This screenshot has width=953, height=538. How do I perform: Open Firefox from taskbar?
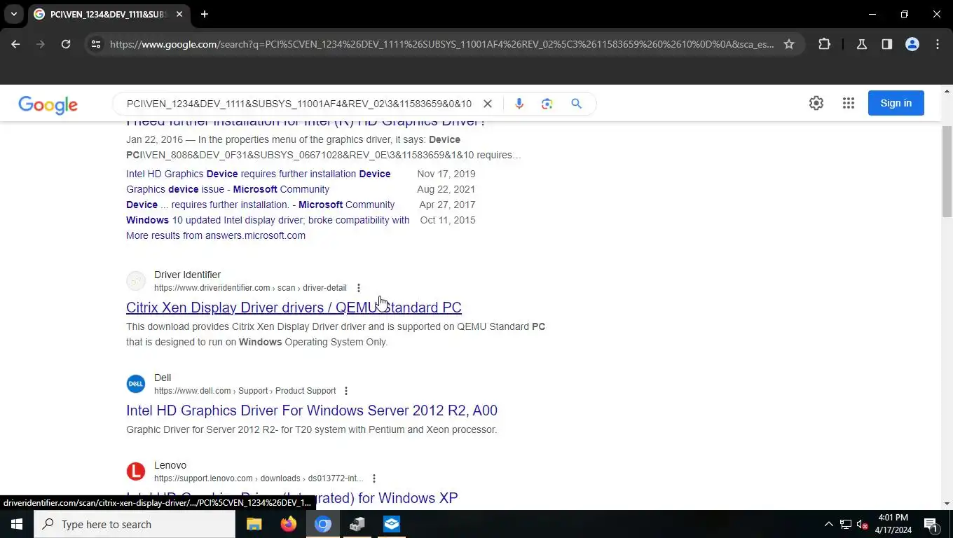[288, 524]
